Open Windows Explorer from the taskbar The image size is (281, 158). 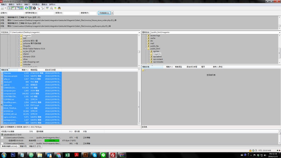click(40, 155)
